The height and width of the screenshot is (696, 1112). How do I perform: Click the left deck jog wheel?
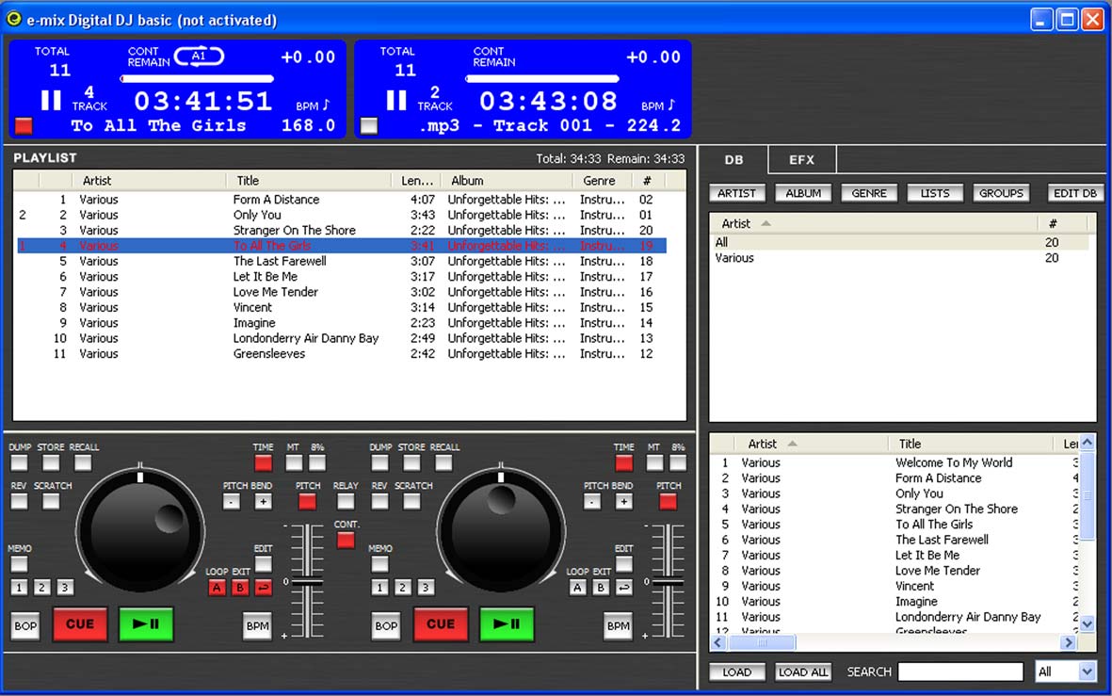140,530
